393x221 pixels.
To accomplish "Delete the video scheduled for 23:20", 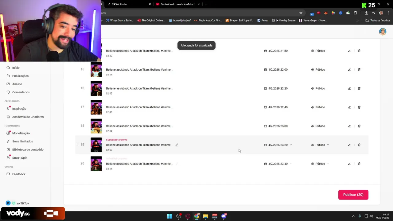I will point(359,145).
